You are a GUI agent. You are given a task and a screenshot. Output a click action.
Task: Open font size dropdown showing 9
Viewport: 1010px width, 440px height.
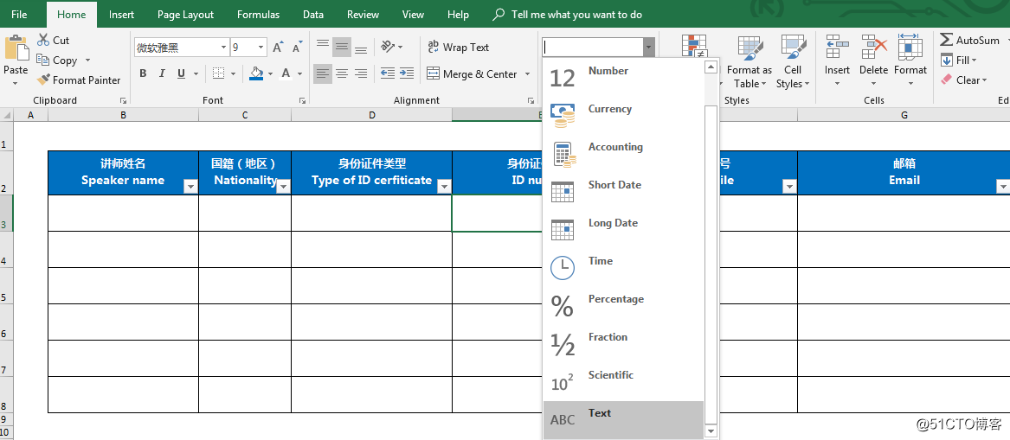pyautogui.click(x=261, y=47)
